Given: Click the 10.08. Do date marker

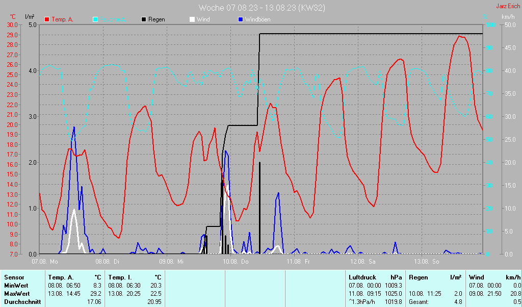Looking at the screenshot, I should tap(235, 261).
